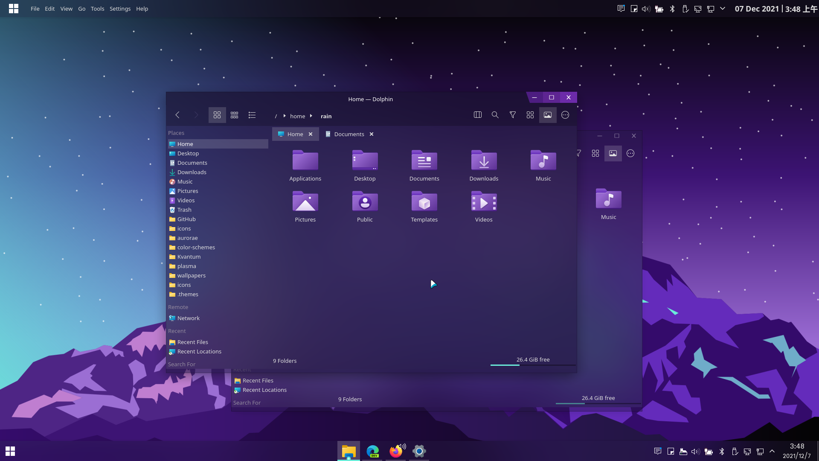Switch to the Documents tab
The image size is (819, 461).
pos(349,134)
